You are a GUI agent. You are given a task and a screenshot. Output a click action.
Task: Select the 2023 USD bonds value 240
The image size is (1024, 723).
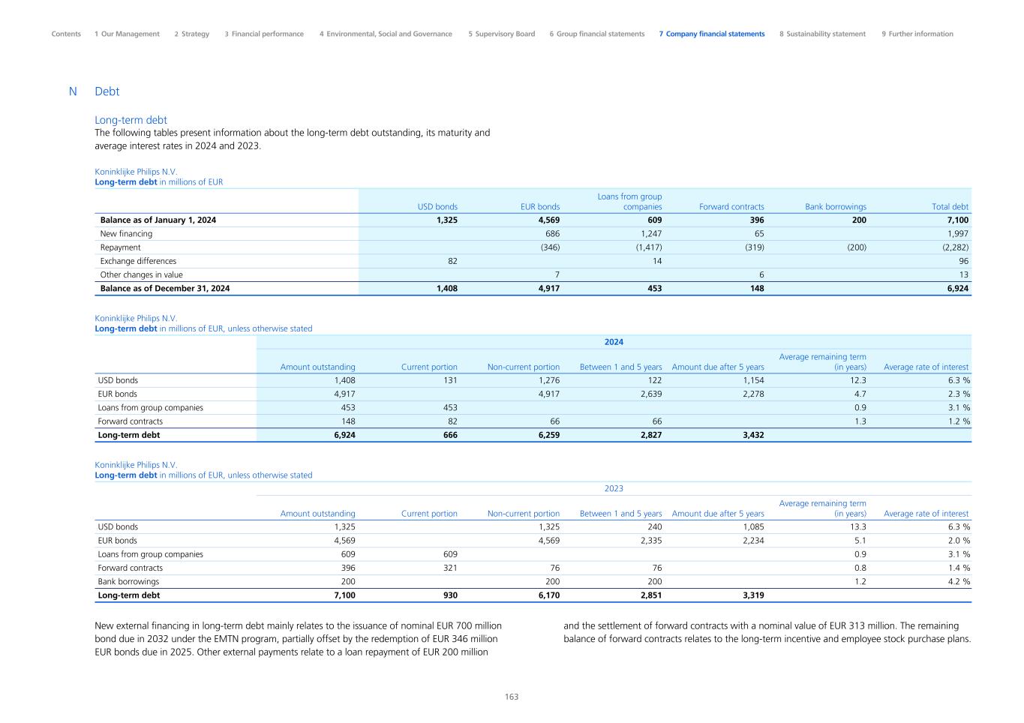(x=654, y=526)
